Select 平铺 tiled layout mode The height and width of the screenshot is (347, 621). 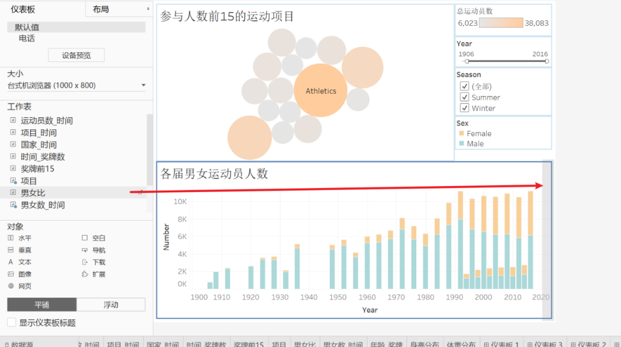tap(41, 304)
